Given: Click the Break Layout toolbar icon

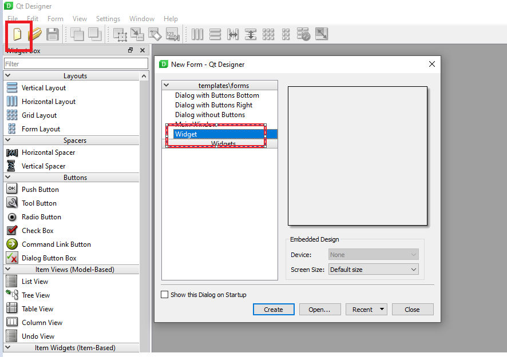Looking at the screenshot, I should (304, 34).
